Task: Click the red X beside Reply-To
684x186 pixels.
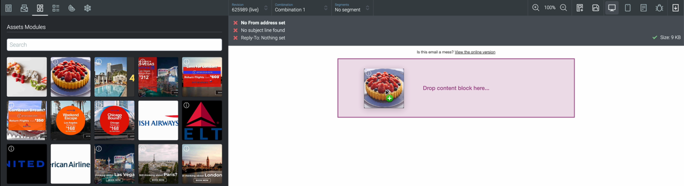Action: point(235,38)
